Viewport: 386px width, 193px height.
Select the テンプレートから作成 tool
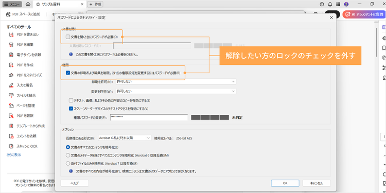click(x=27, y=126)
